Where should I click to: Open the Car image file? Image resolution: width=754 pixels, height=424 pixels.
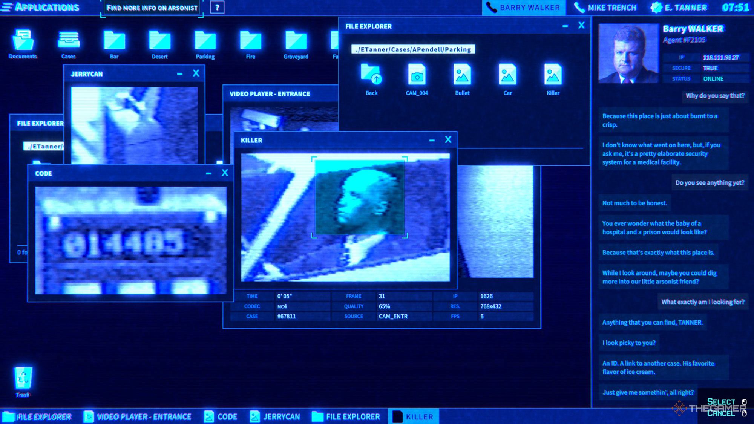[508, 80]
